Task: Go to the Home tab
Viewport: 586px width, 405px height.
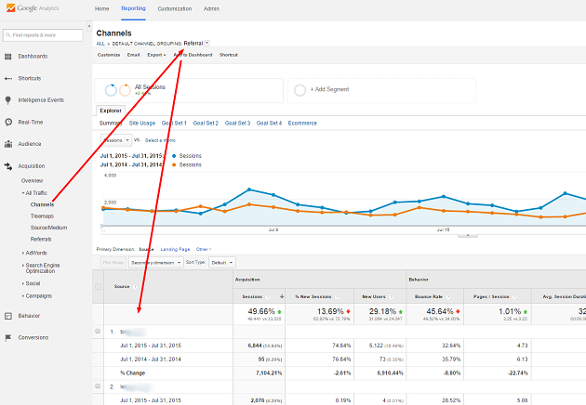Action: tap(101, 8)
